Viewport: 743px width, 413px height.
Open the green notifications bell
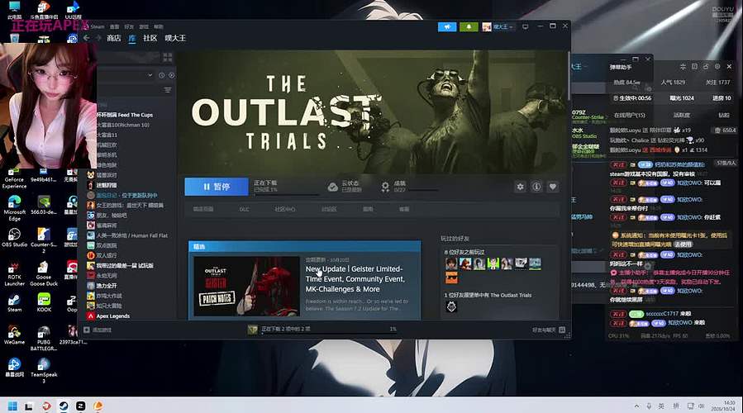tap(469, 27)
